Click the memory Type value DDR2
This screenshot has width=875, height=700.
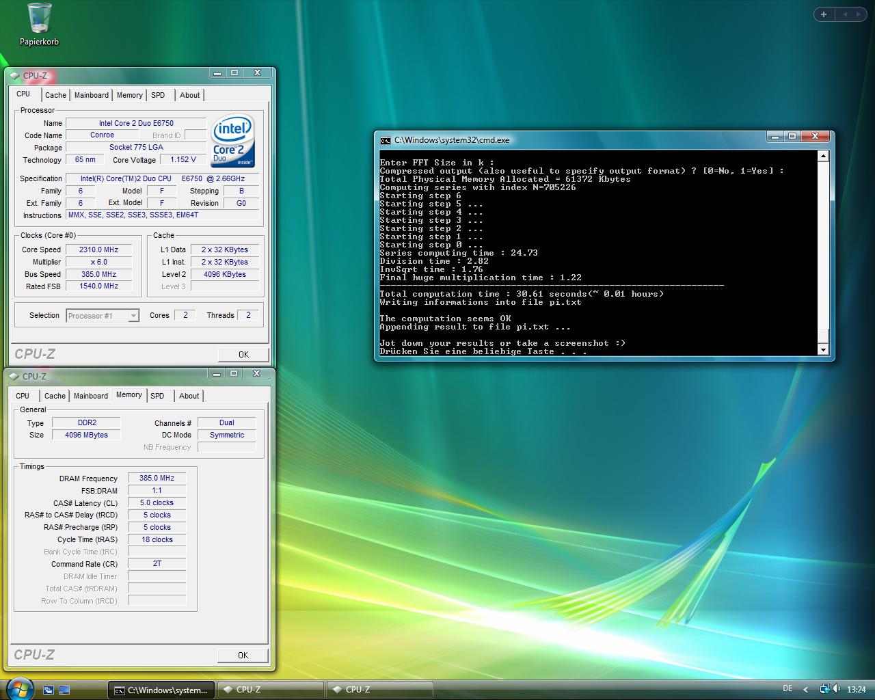86,423
